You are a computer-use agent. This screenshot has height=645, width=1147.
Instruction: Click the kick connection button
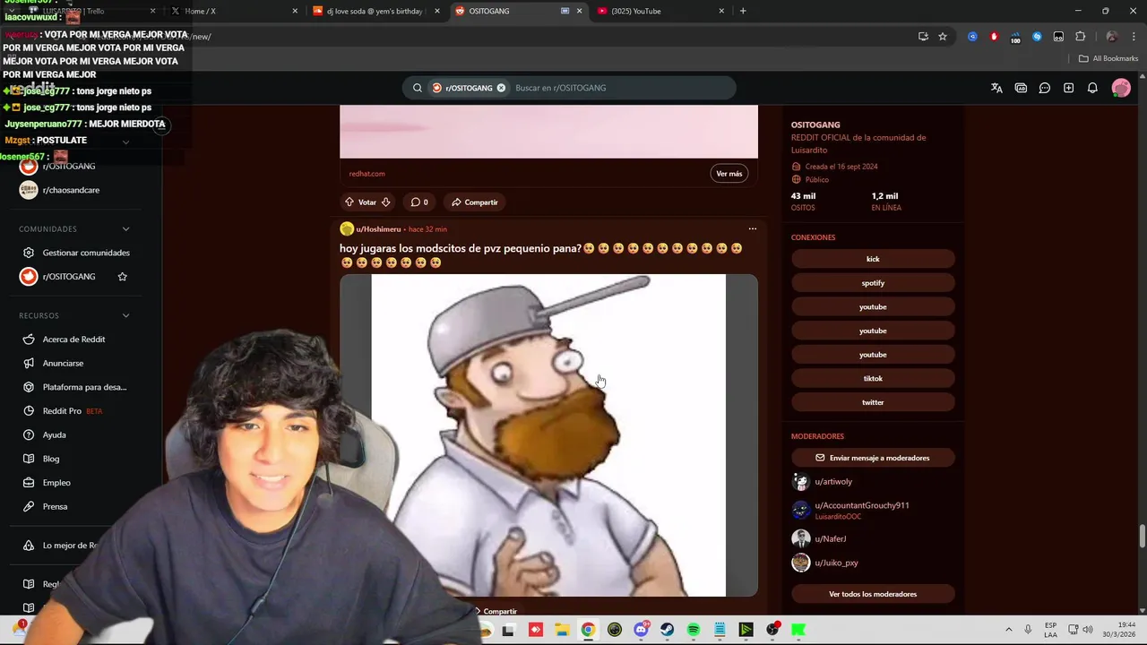coord(873,260)
